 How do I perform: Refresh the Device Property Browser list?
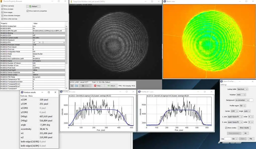point(33,6)
